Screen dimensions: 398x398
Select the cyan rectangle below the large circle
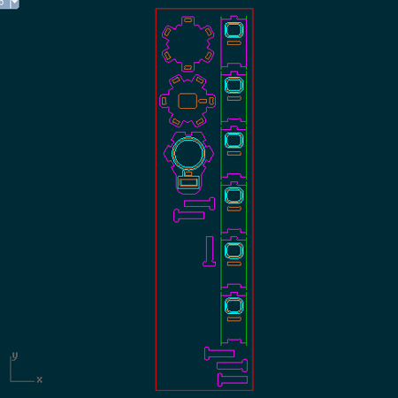pos(188,182)
